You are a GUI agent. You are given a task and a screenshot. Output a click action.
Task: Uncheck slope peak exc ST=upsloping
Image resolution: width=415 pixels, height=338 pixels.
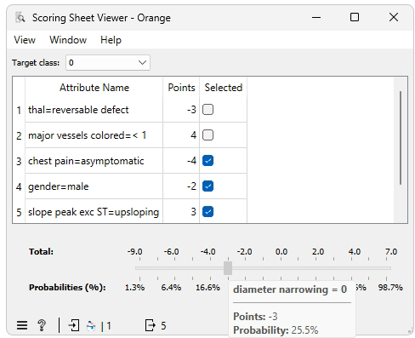[x=207, y=212]
